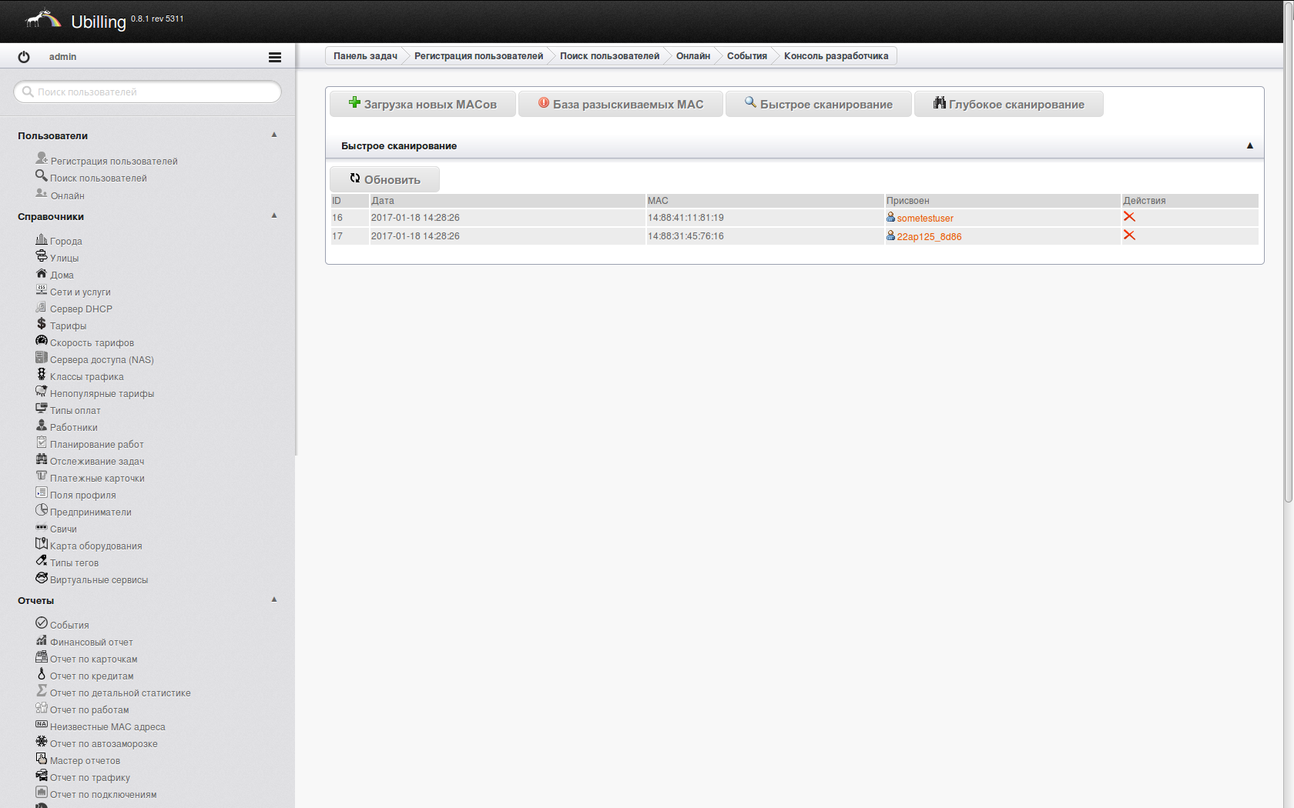
Task: Go to Панель задач in top navigation
Action: tap(365, 56)
